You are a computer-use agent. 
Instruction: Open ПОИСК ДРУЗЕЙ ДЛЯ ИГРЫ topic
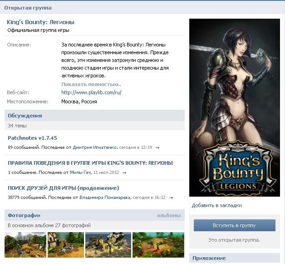(64, 188)
